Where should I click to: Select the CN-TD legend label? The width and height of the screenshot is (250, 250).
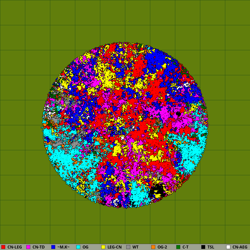[x=38, y=247]
